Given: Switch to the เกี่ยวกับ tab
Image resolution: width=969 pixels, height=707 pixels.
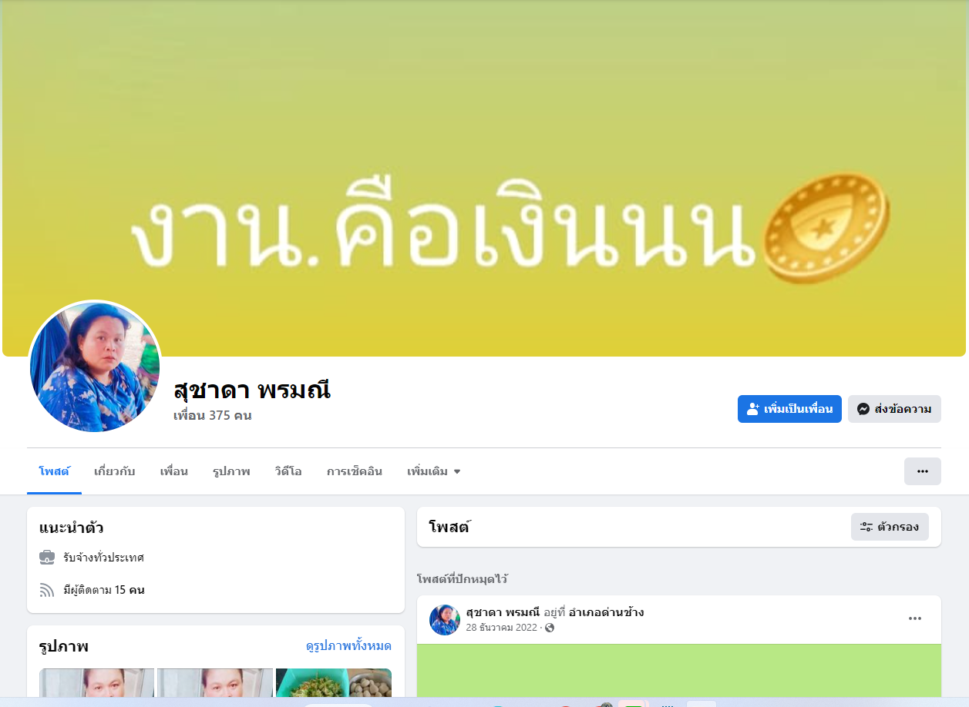Looking at the screenshot, I should [114, 471].
